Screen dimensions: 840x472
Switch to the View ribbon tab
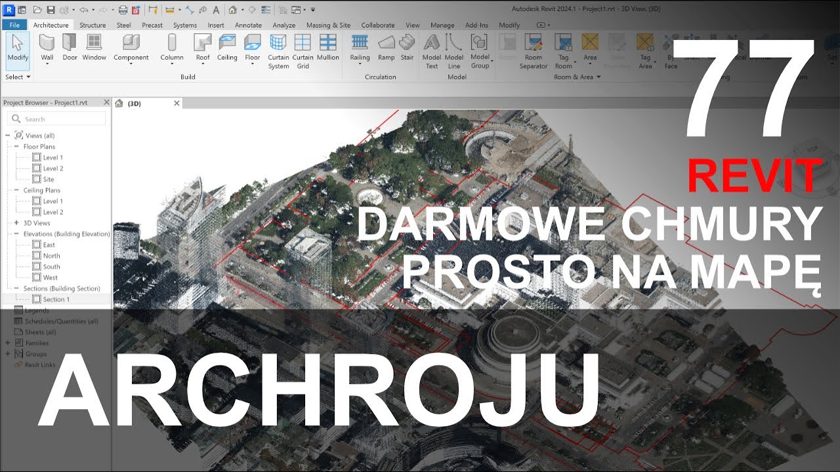pos(412,25)
